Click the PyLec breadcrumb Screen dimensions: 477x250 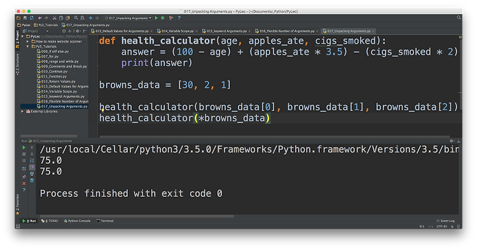pos(24,25)
